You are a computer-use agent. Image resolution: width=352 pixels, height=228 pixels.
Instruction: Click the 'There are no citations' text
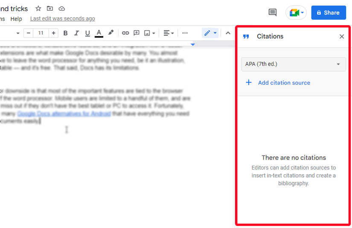(x=294, y=158)
